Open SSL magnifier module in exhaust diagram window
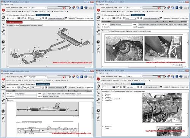Screen dimensions: 190x138 tap(3, 25)
